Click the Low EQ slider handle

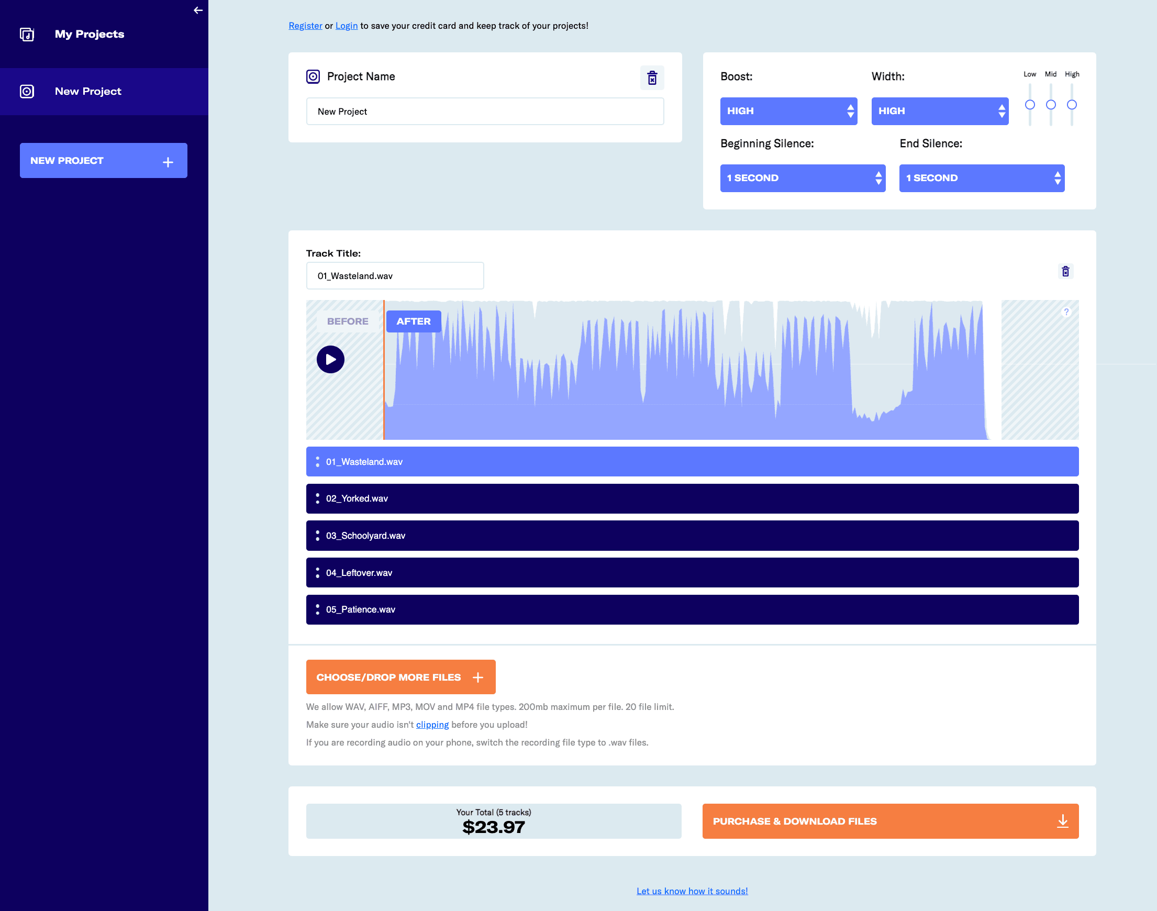(1029, 105)
